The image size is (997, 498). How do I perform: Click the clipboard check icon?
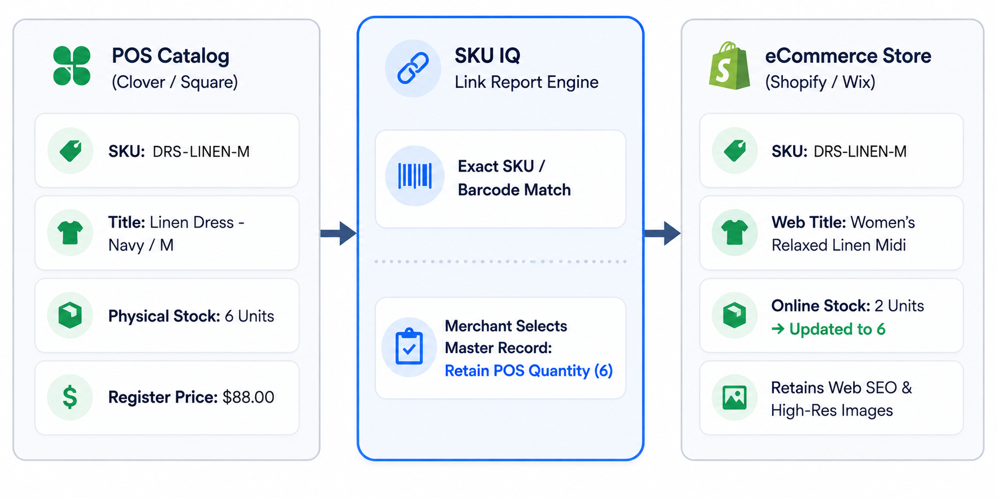point(409,346)
